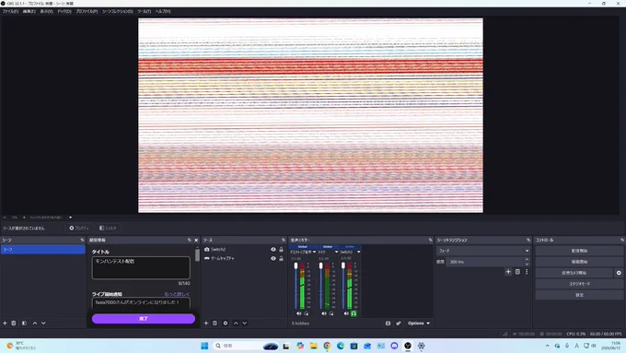Image resolution: width=626 pixels, height=353 pixels.
Task: Disable green monitoring headphone on Switch2 channel
Action: [x=354, y=313]
